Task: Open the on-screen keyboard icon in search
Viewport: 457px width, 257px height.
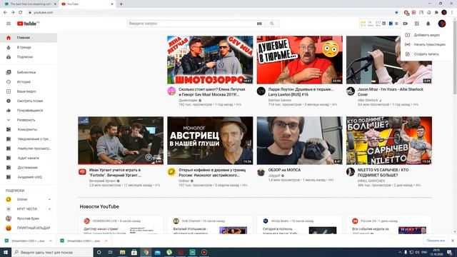Action: [x=259, y=24]
